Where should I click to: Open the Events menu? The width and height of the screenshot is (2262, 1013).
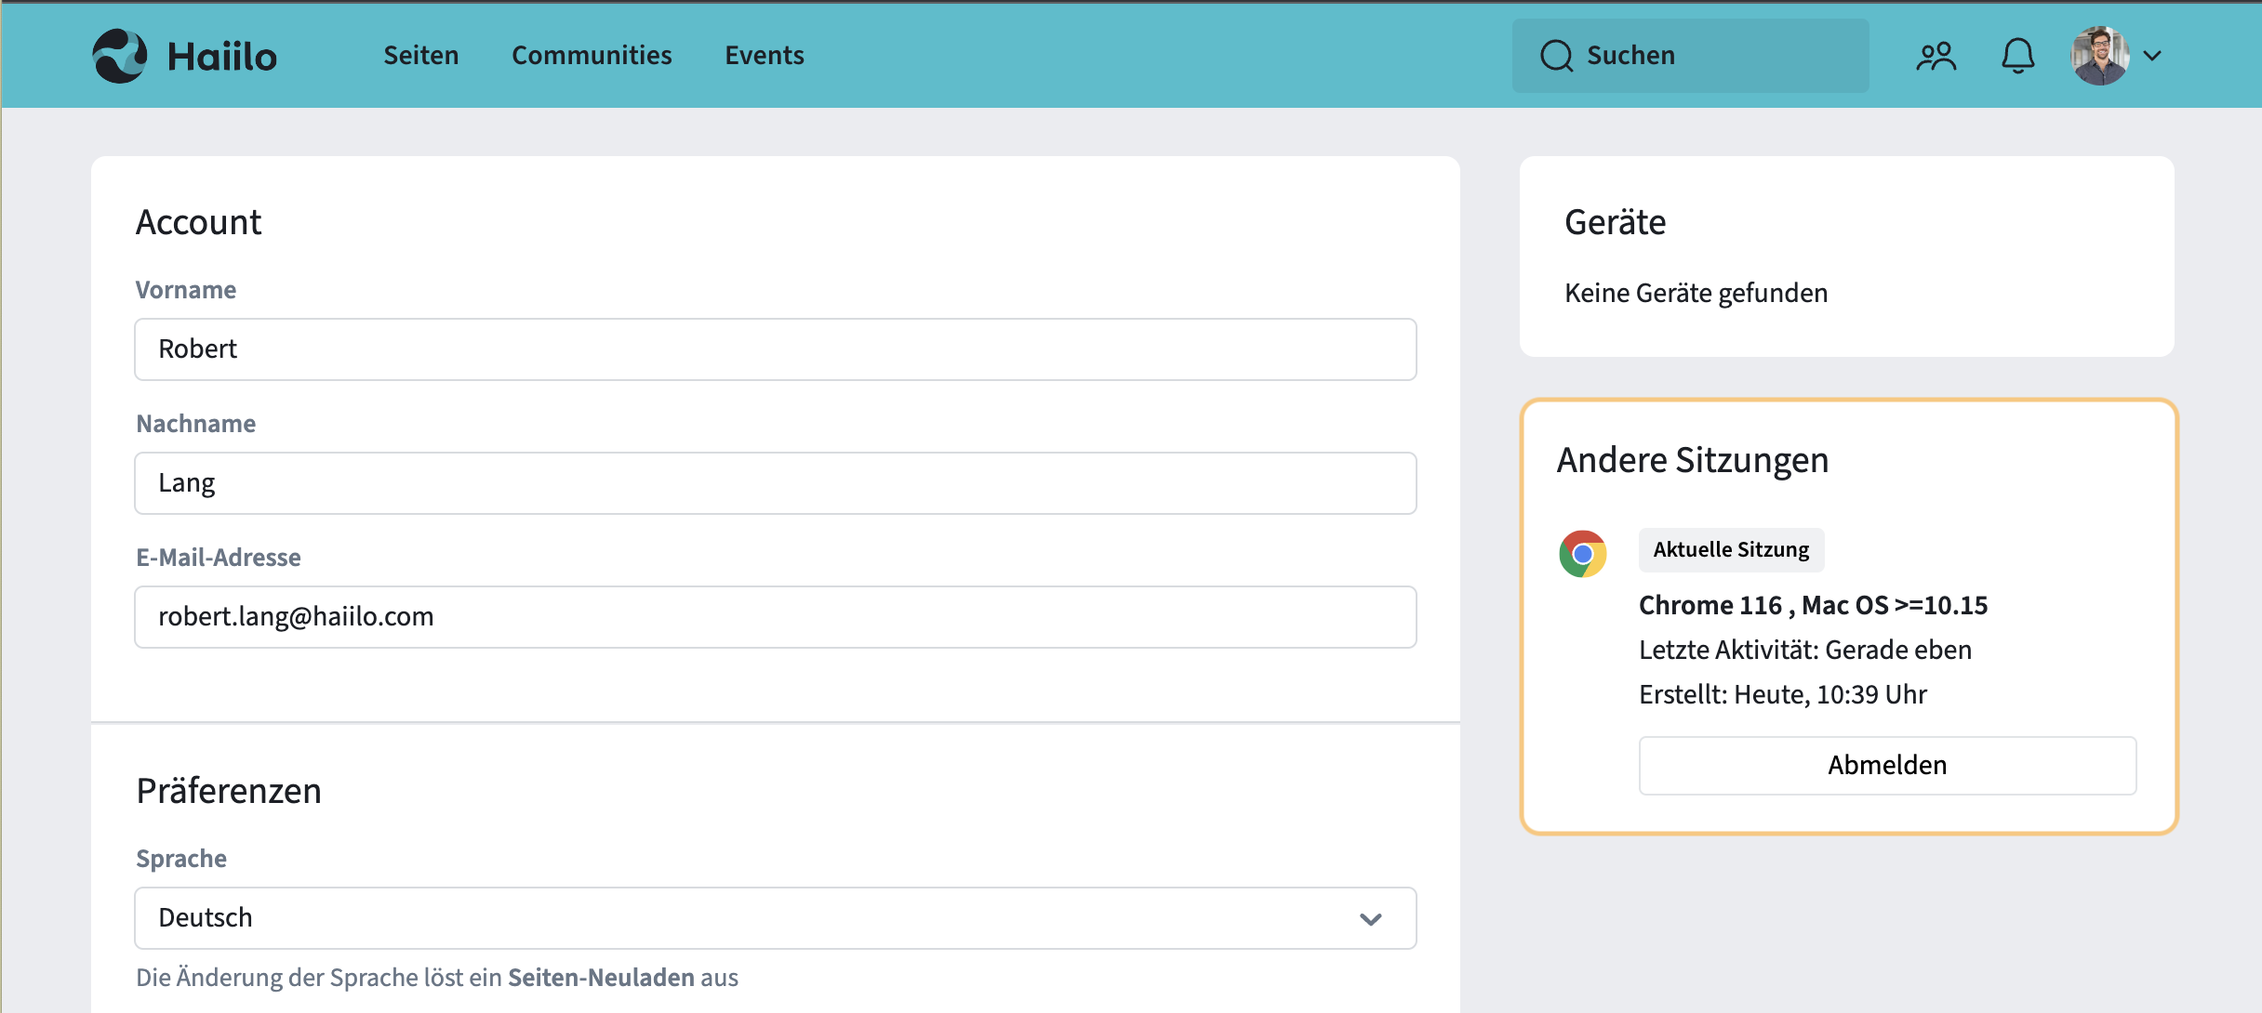[x=765, y=56]
